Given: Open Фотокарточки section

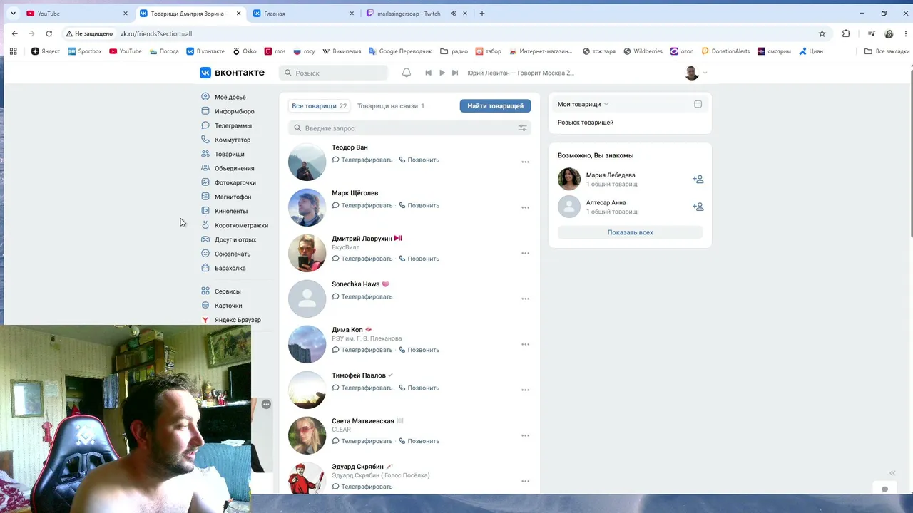Looking at the screenshot, I should coord(228,182).
